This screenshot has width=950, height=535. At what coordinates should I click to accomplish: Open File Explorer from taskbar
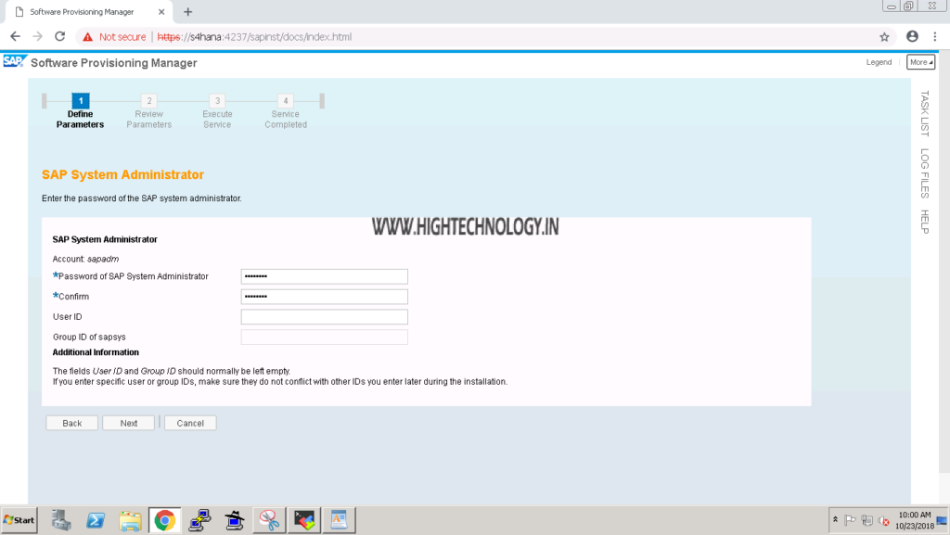click(130, 520)
